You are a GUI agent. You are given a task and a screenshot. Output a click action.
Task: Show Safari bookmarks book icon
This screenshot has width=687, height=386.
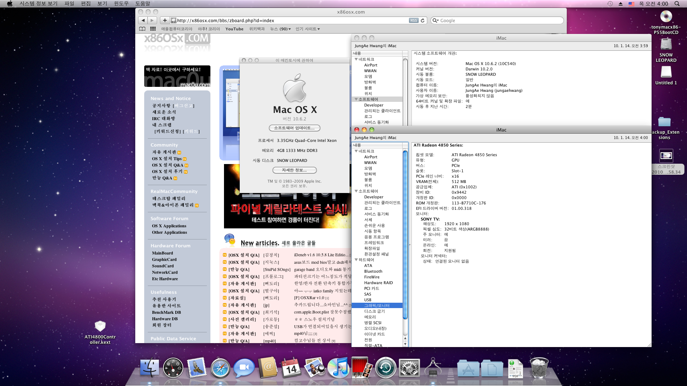(x=142, y=29)
